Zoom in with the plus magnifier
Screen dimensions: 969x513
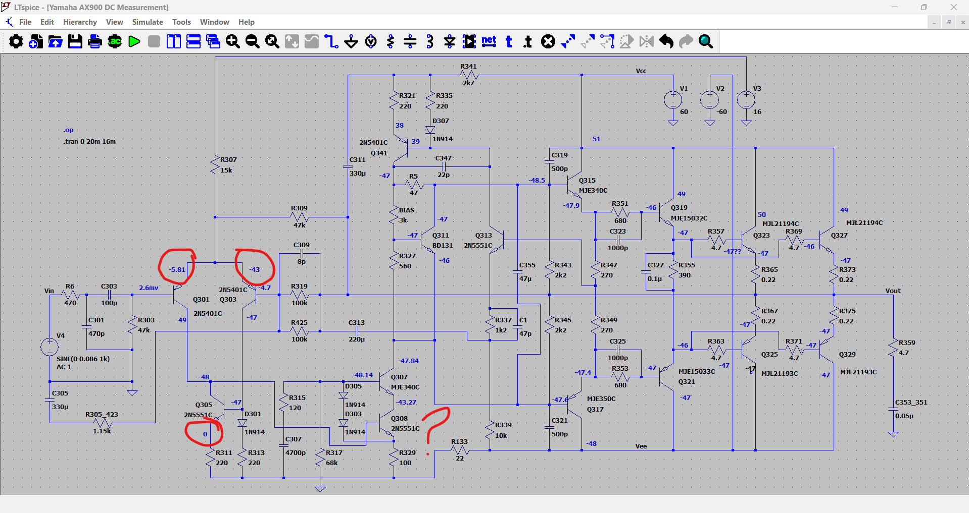tap(233, 41)
